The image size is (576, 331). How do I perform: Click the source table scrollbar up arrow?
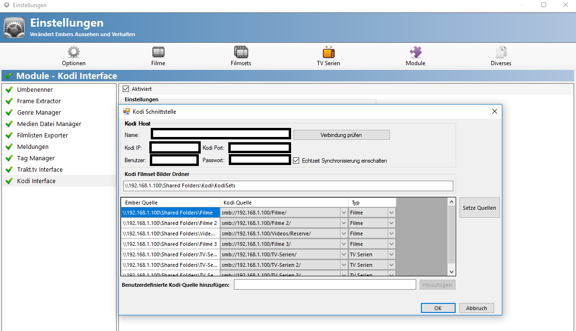452,202
